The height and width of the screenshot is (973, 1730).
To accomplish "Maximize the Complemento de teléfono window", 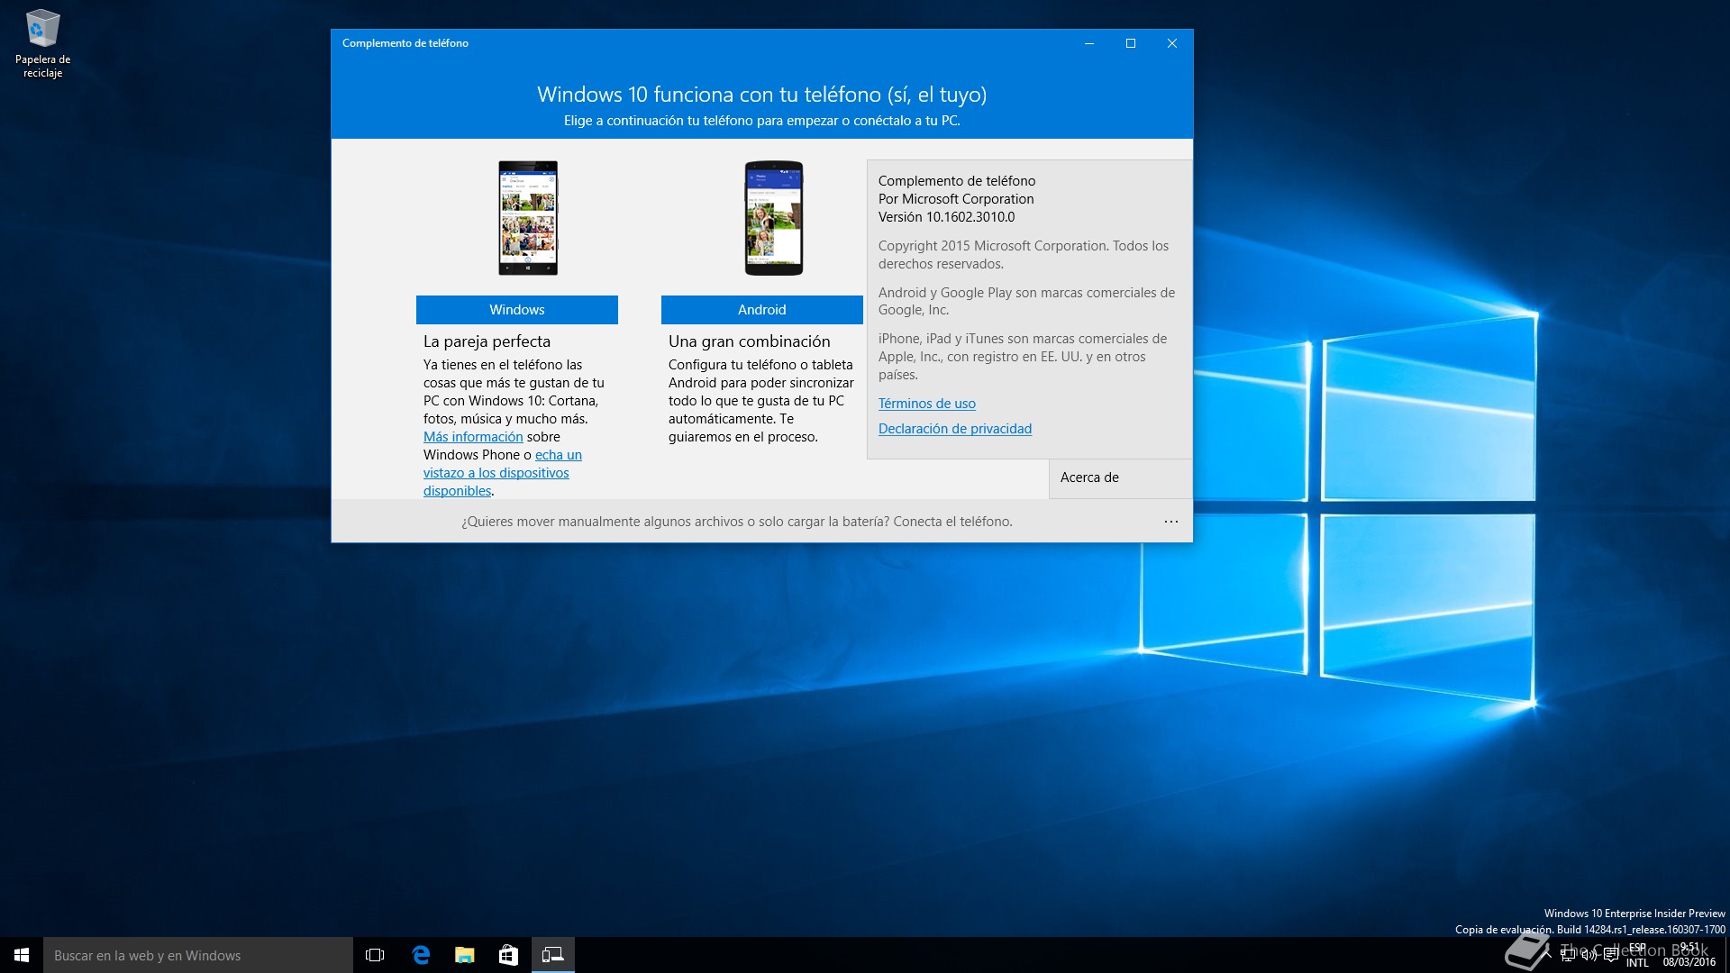I will (x=1131, y=43).
